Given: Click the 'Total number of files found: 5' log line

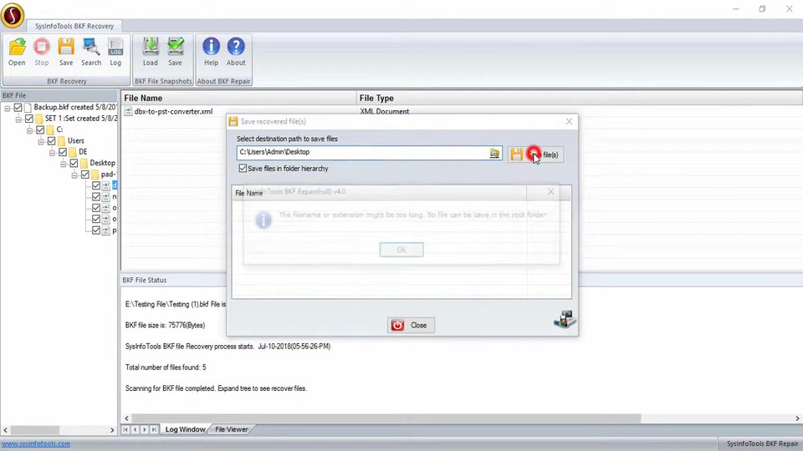Looking at the screenshot, I should (166, 367).
